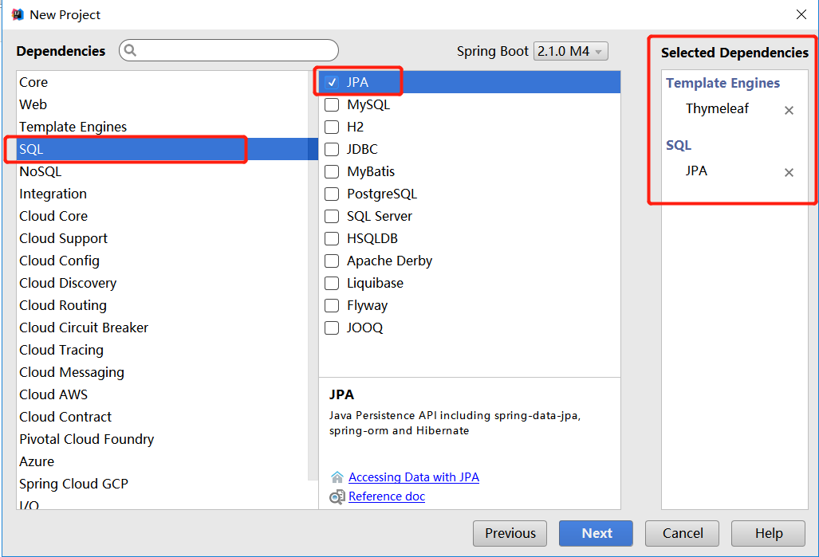
Task: Click the Next button
Action: (596, 533)
